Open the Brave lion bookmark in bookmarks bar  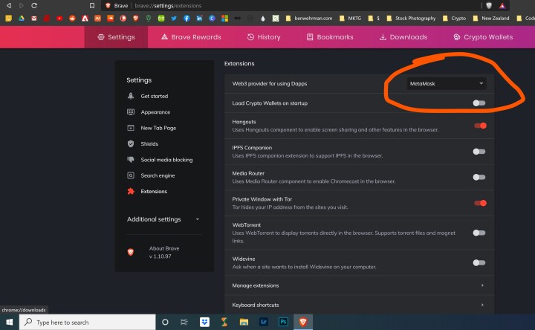click(x=136, y=18)
